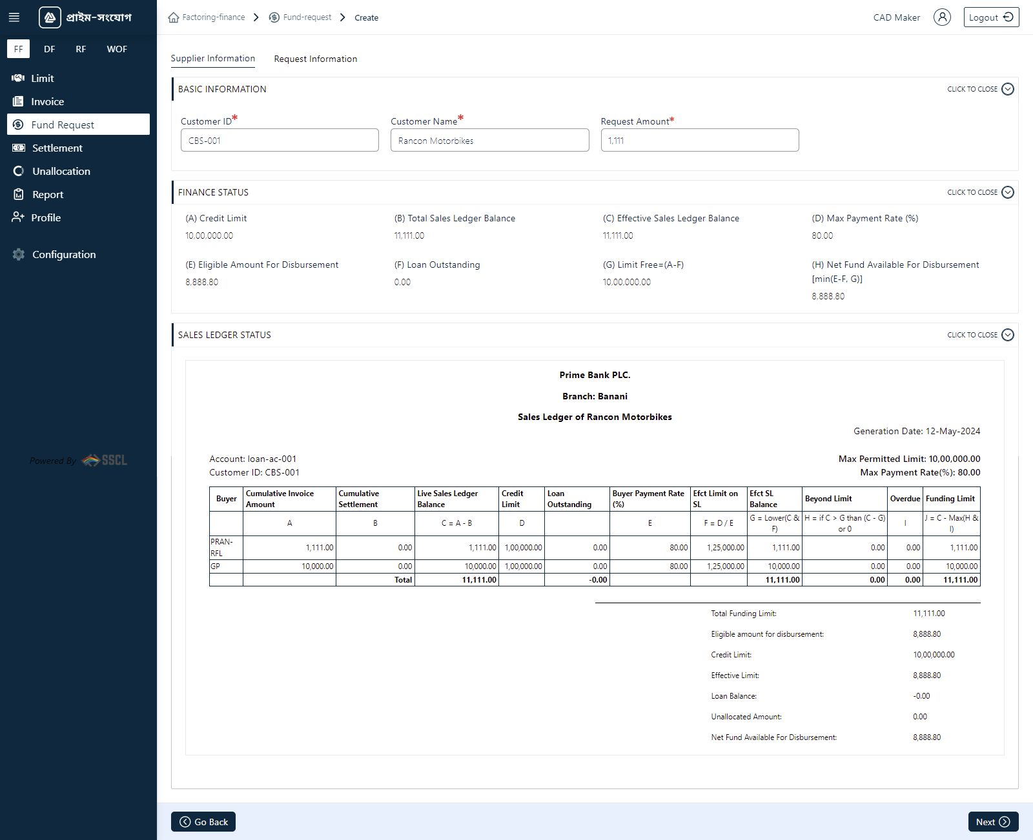Click the Max Permitted Limit text

point(909,459)
